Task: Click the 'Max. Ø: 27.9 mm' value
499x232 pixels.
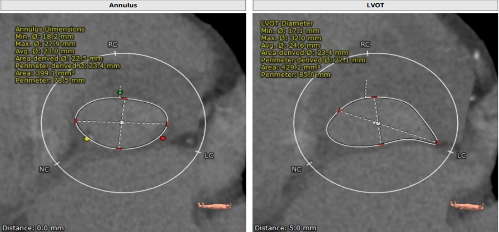Action: (x=46, y=44)
